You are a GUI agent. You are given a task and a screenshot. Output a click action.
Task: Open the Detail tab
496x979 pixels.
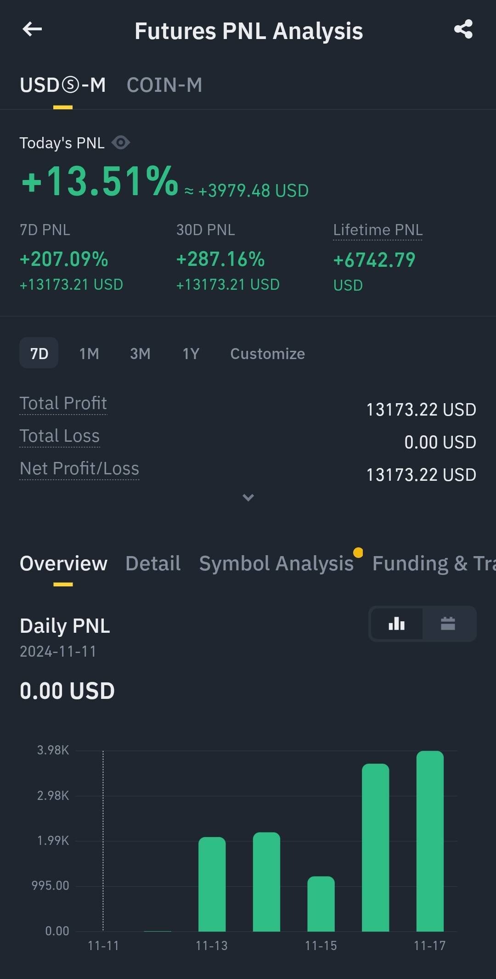(x=153, y=563)
